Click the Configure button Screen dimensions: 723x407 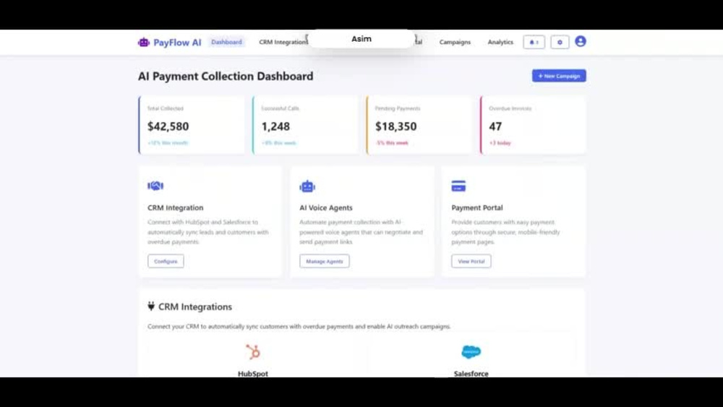point(166,261)
